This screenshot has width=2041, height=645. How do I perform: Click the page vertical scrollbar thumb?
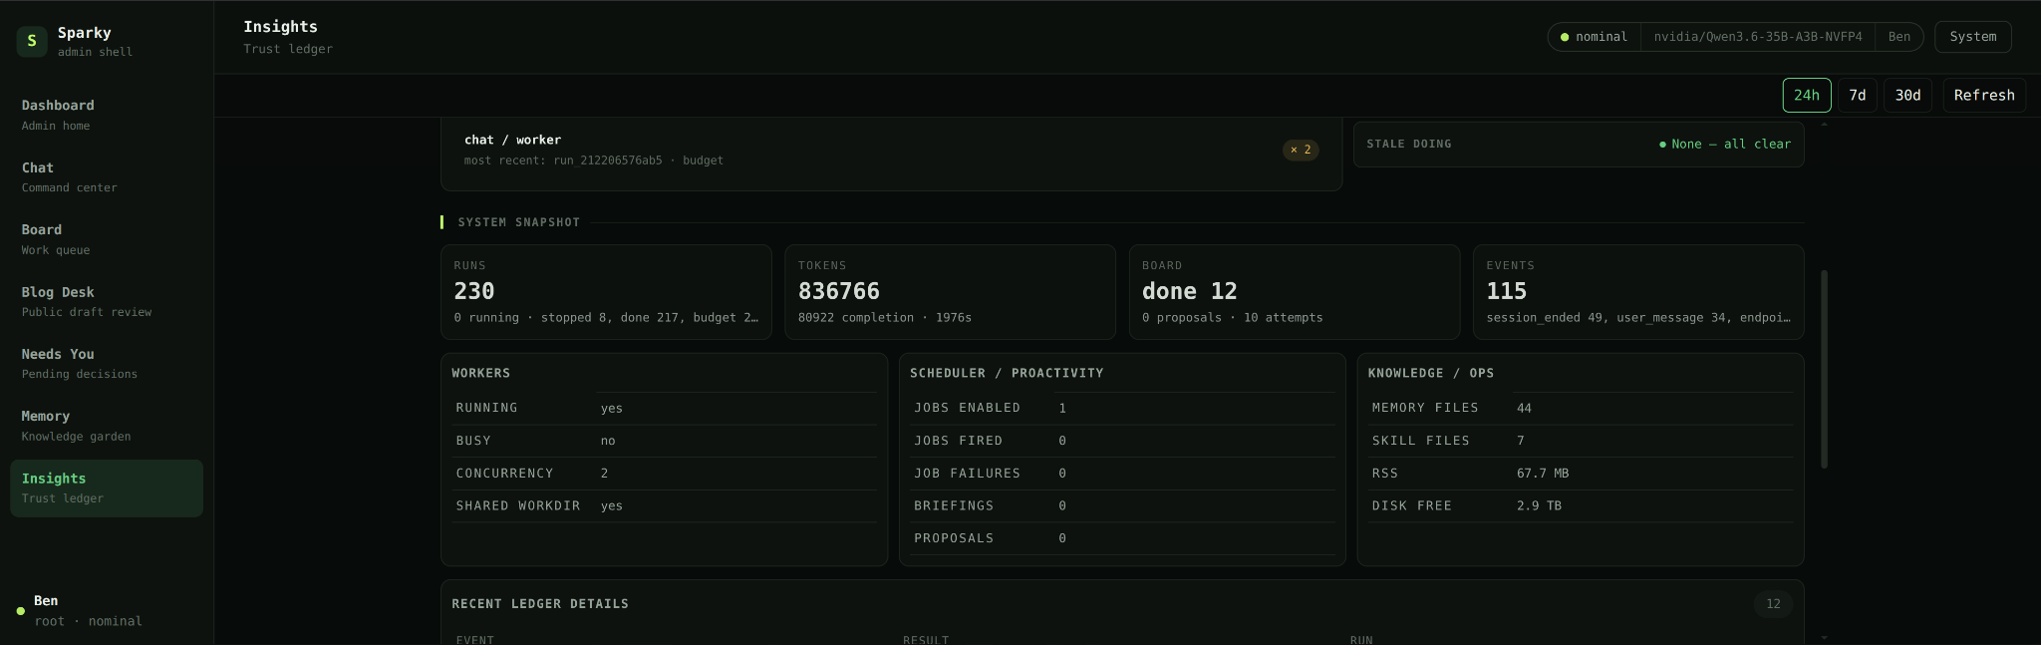1824,369
